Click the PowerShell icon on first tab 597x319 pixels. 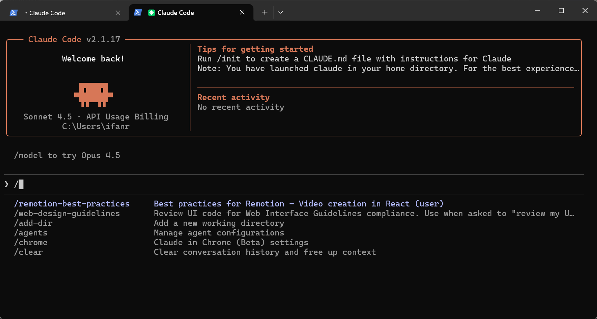click(x=13, y=13)
